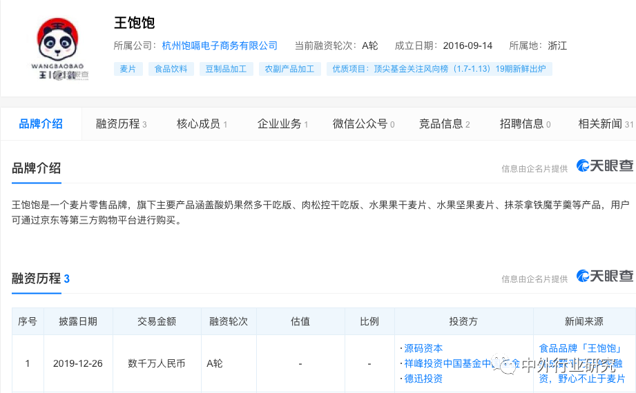Screen dimensions: 636x393
Task: Click the 所属地 浙江 value
Action: 557,46
